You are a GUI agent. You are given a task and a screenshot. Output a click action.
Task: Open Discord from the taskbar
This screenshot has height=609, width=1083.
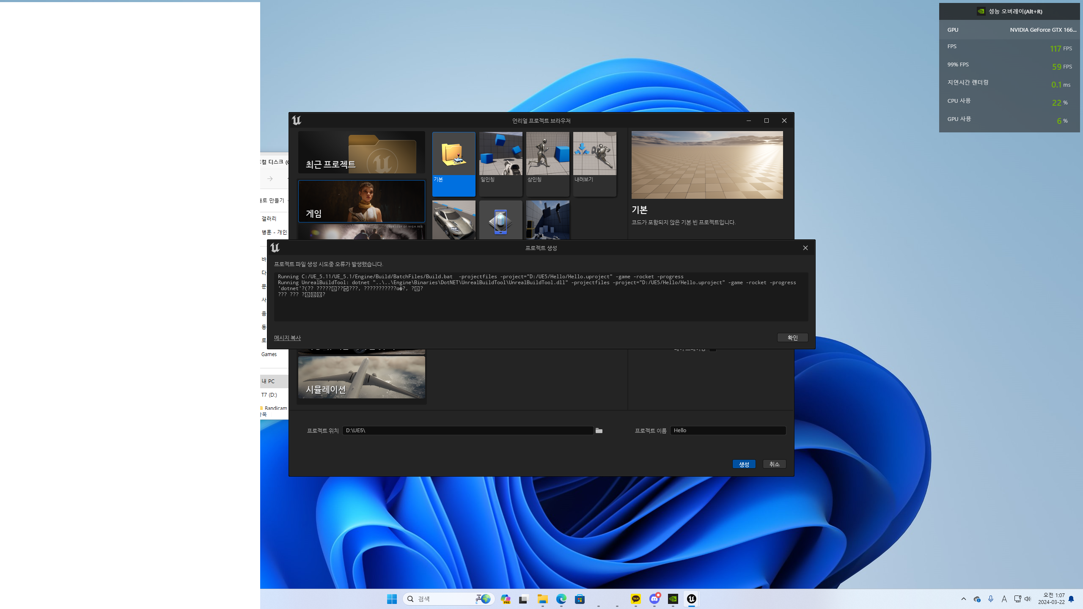(654, 599)
